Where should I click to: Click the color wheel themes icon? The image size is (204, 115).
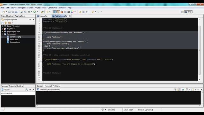click(72, 12)
